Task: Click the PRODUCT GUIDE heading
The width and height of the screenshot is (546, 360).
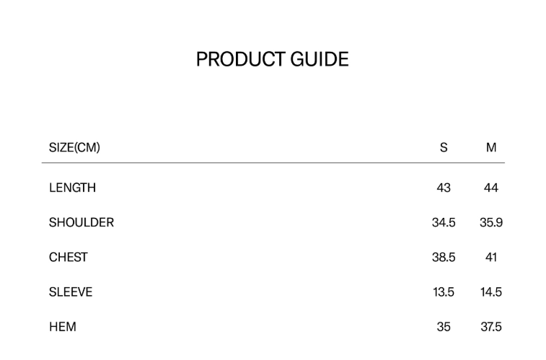Action: [272, 59]
